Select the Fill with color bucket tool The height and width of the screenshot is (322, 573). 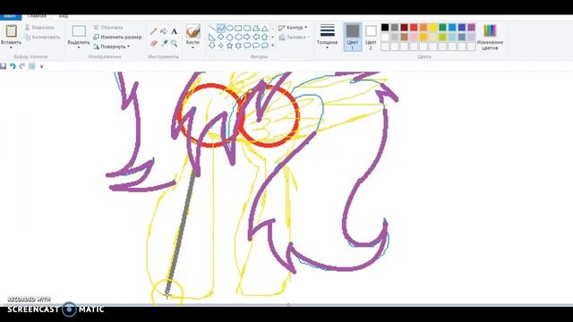tap(164, 32)
